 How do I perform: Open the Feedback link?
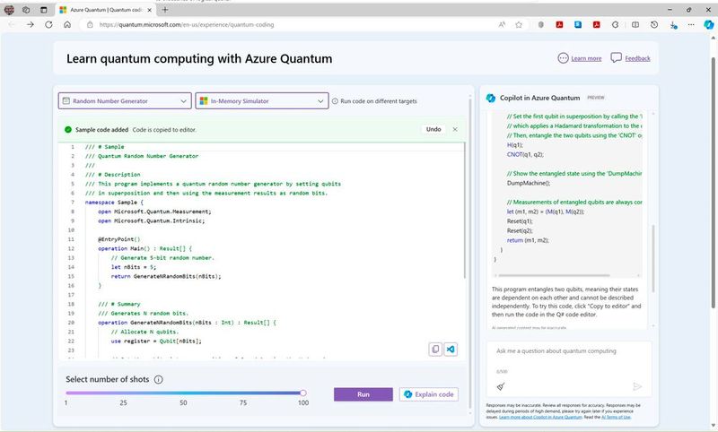pyautogui.click(x=637, y=58)
